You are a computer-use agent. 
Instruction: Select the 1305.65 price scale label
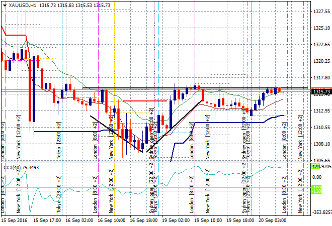(320, 160)
